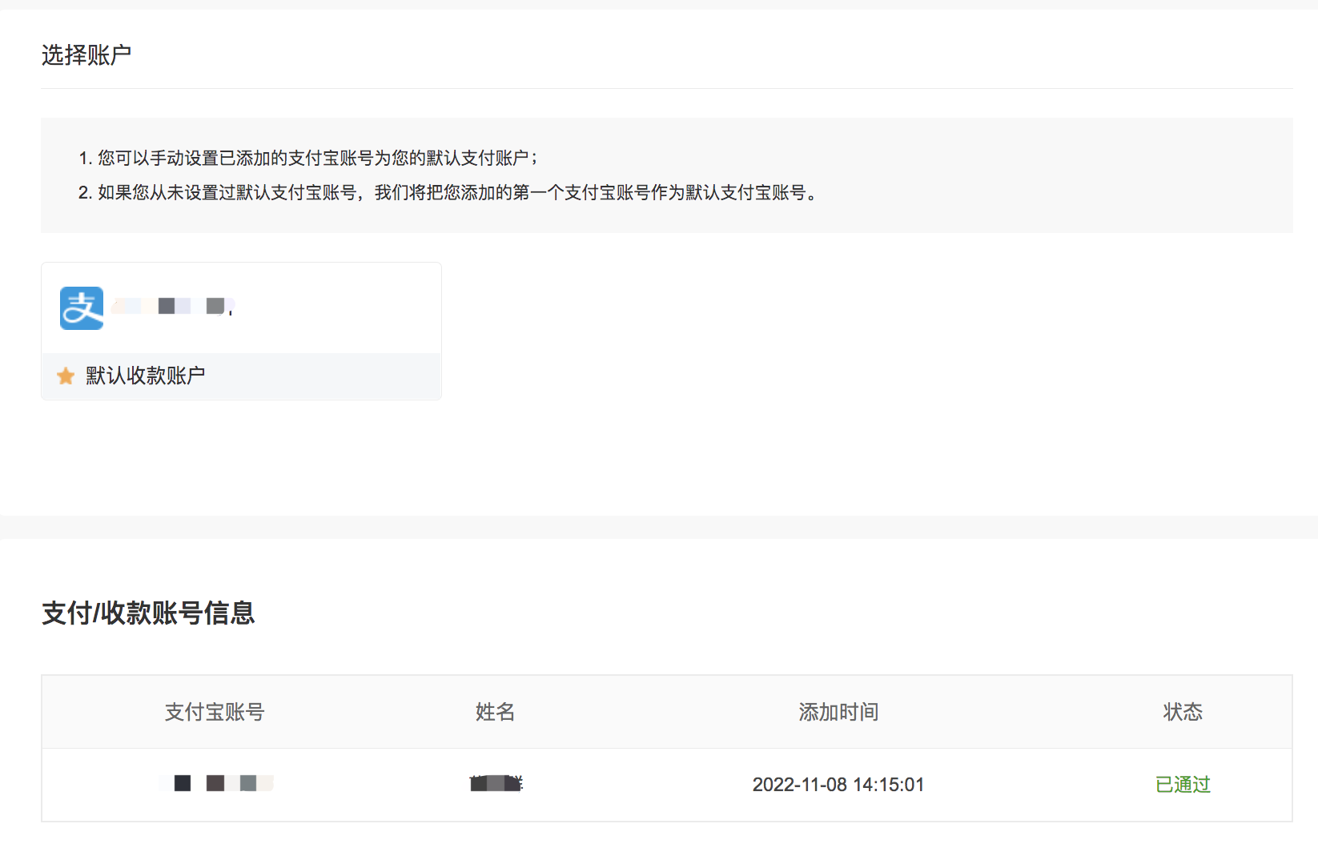Click empty space right of 默认收款账户 in card footer

[336, 376]
